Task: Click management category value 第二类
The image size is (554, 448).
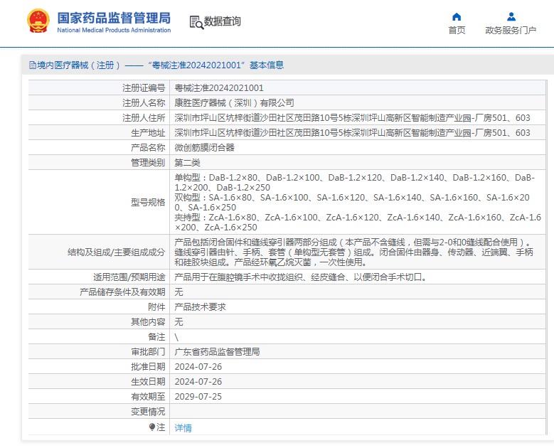Action: [x=188, y=163]
